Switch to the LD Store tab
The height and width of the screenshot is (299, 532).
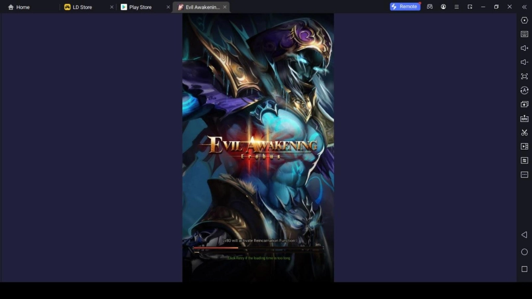pos(82,7)
